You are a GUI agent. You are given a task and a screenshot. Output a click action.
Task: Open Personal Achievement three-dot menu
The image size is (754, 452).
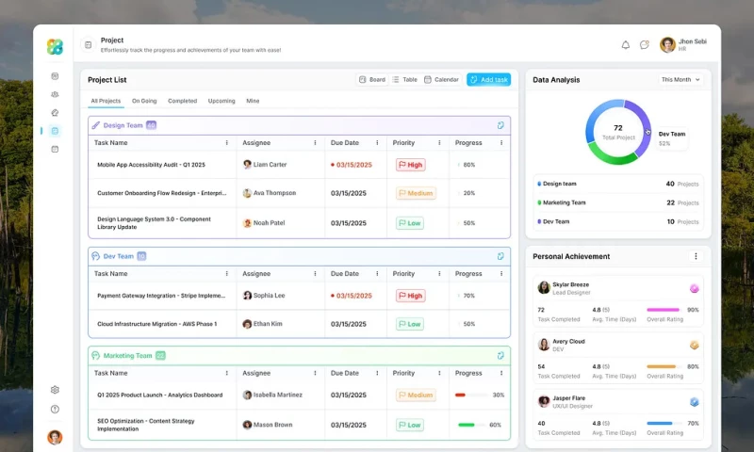tap(696, 256)
